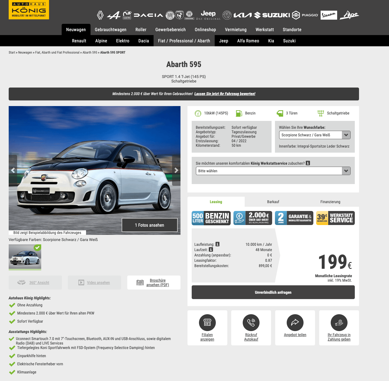Image resolution: width=389 pixels, height=381 pixels.
Task: Click the Angebot teilen link text
Action: (295, 335)
